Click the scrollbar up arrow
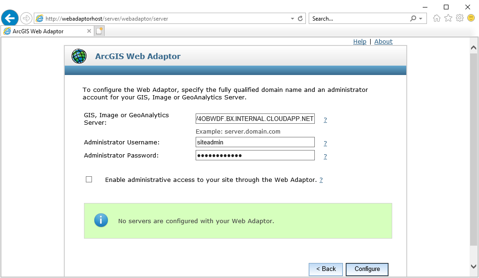 [473, 48]
